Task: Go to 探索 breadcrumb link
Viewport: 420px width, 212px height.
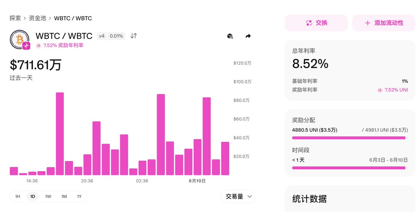Action: (15, 18)
